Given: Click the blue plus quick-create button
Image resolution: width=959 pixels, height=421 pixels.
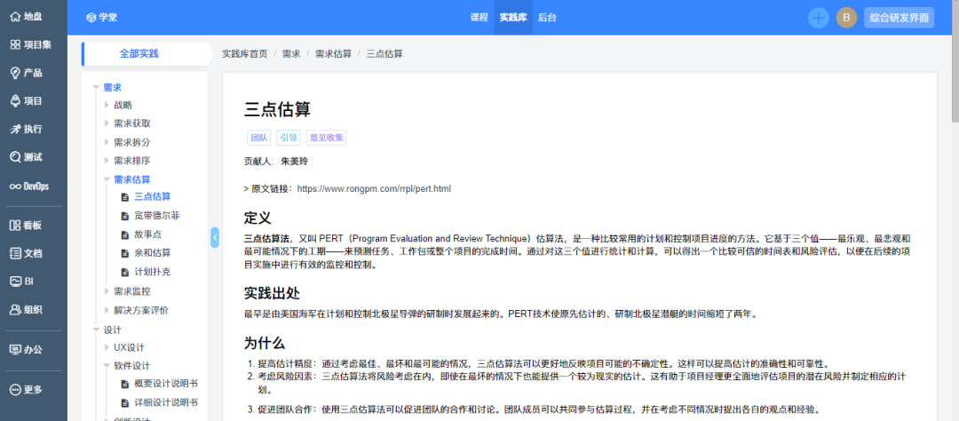Looking at the screenshot, I should point(818,17).
